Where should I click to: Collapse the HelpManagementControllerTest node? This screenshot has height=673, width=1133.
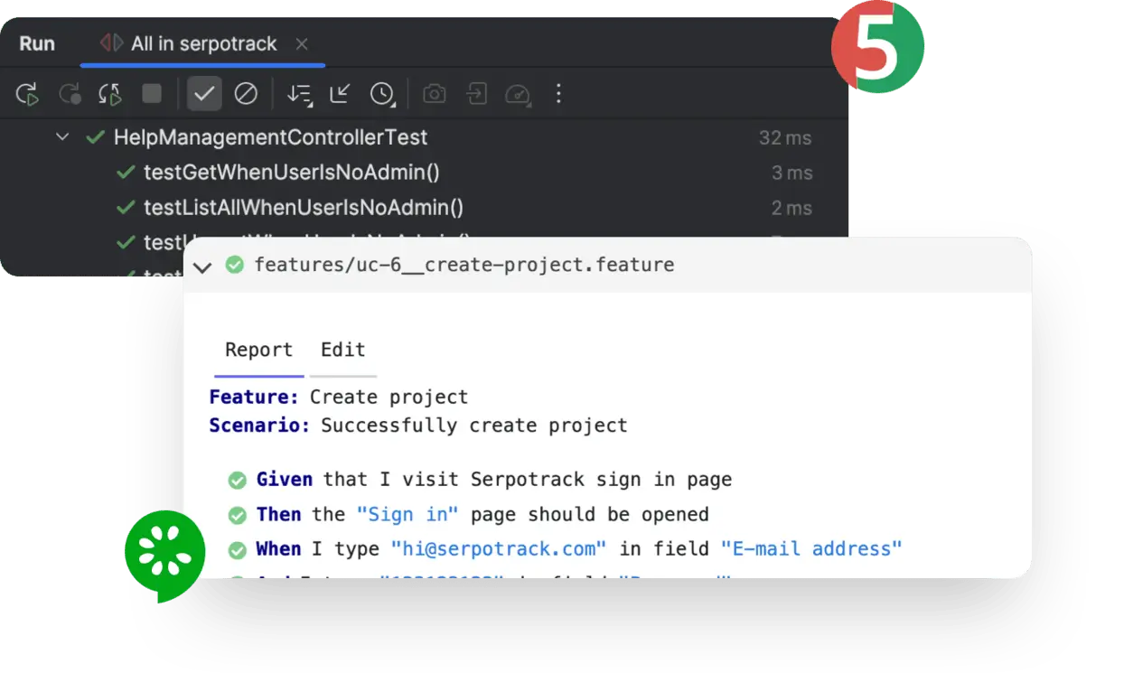coord(61,137)
